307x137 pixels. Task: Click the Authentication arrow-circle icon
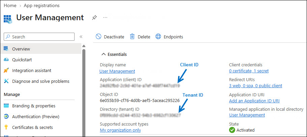pos(6,117)
